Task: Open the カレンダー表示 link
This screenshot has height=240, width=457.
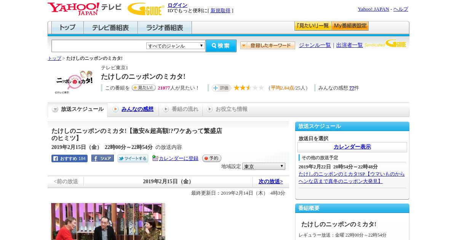Action: point(352,147)
